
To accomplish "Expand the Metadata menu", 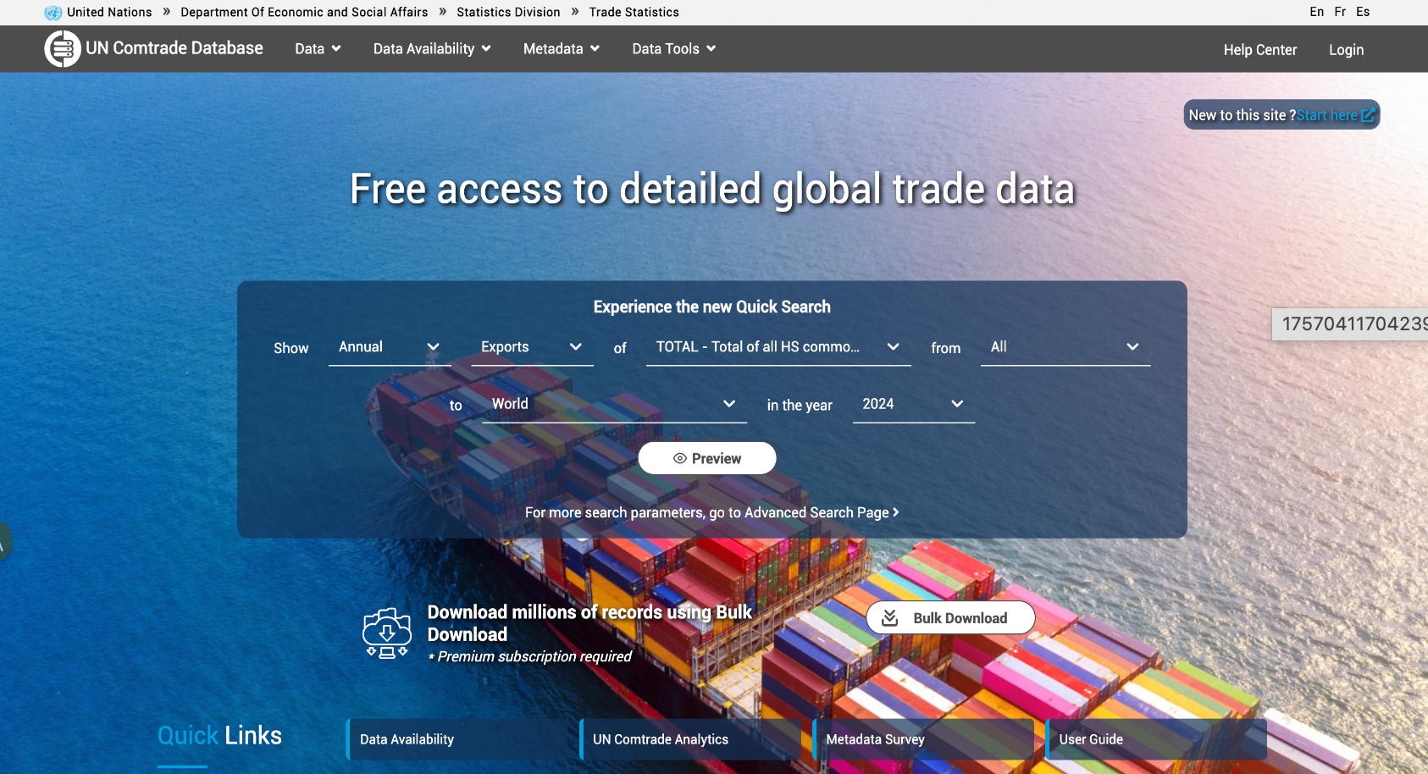I will coord(561,49).
